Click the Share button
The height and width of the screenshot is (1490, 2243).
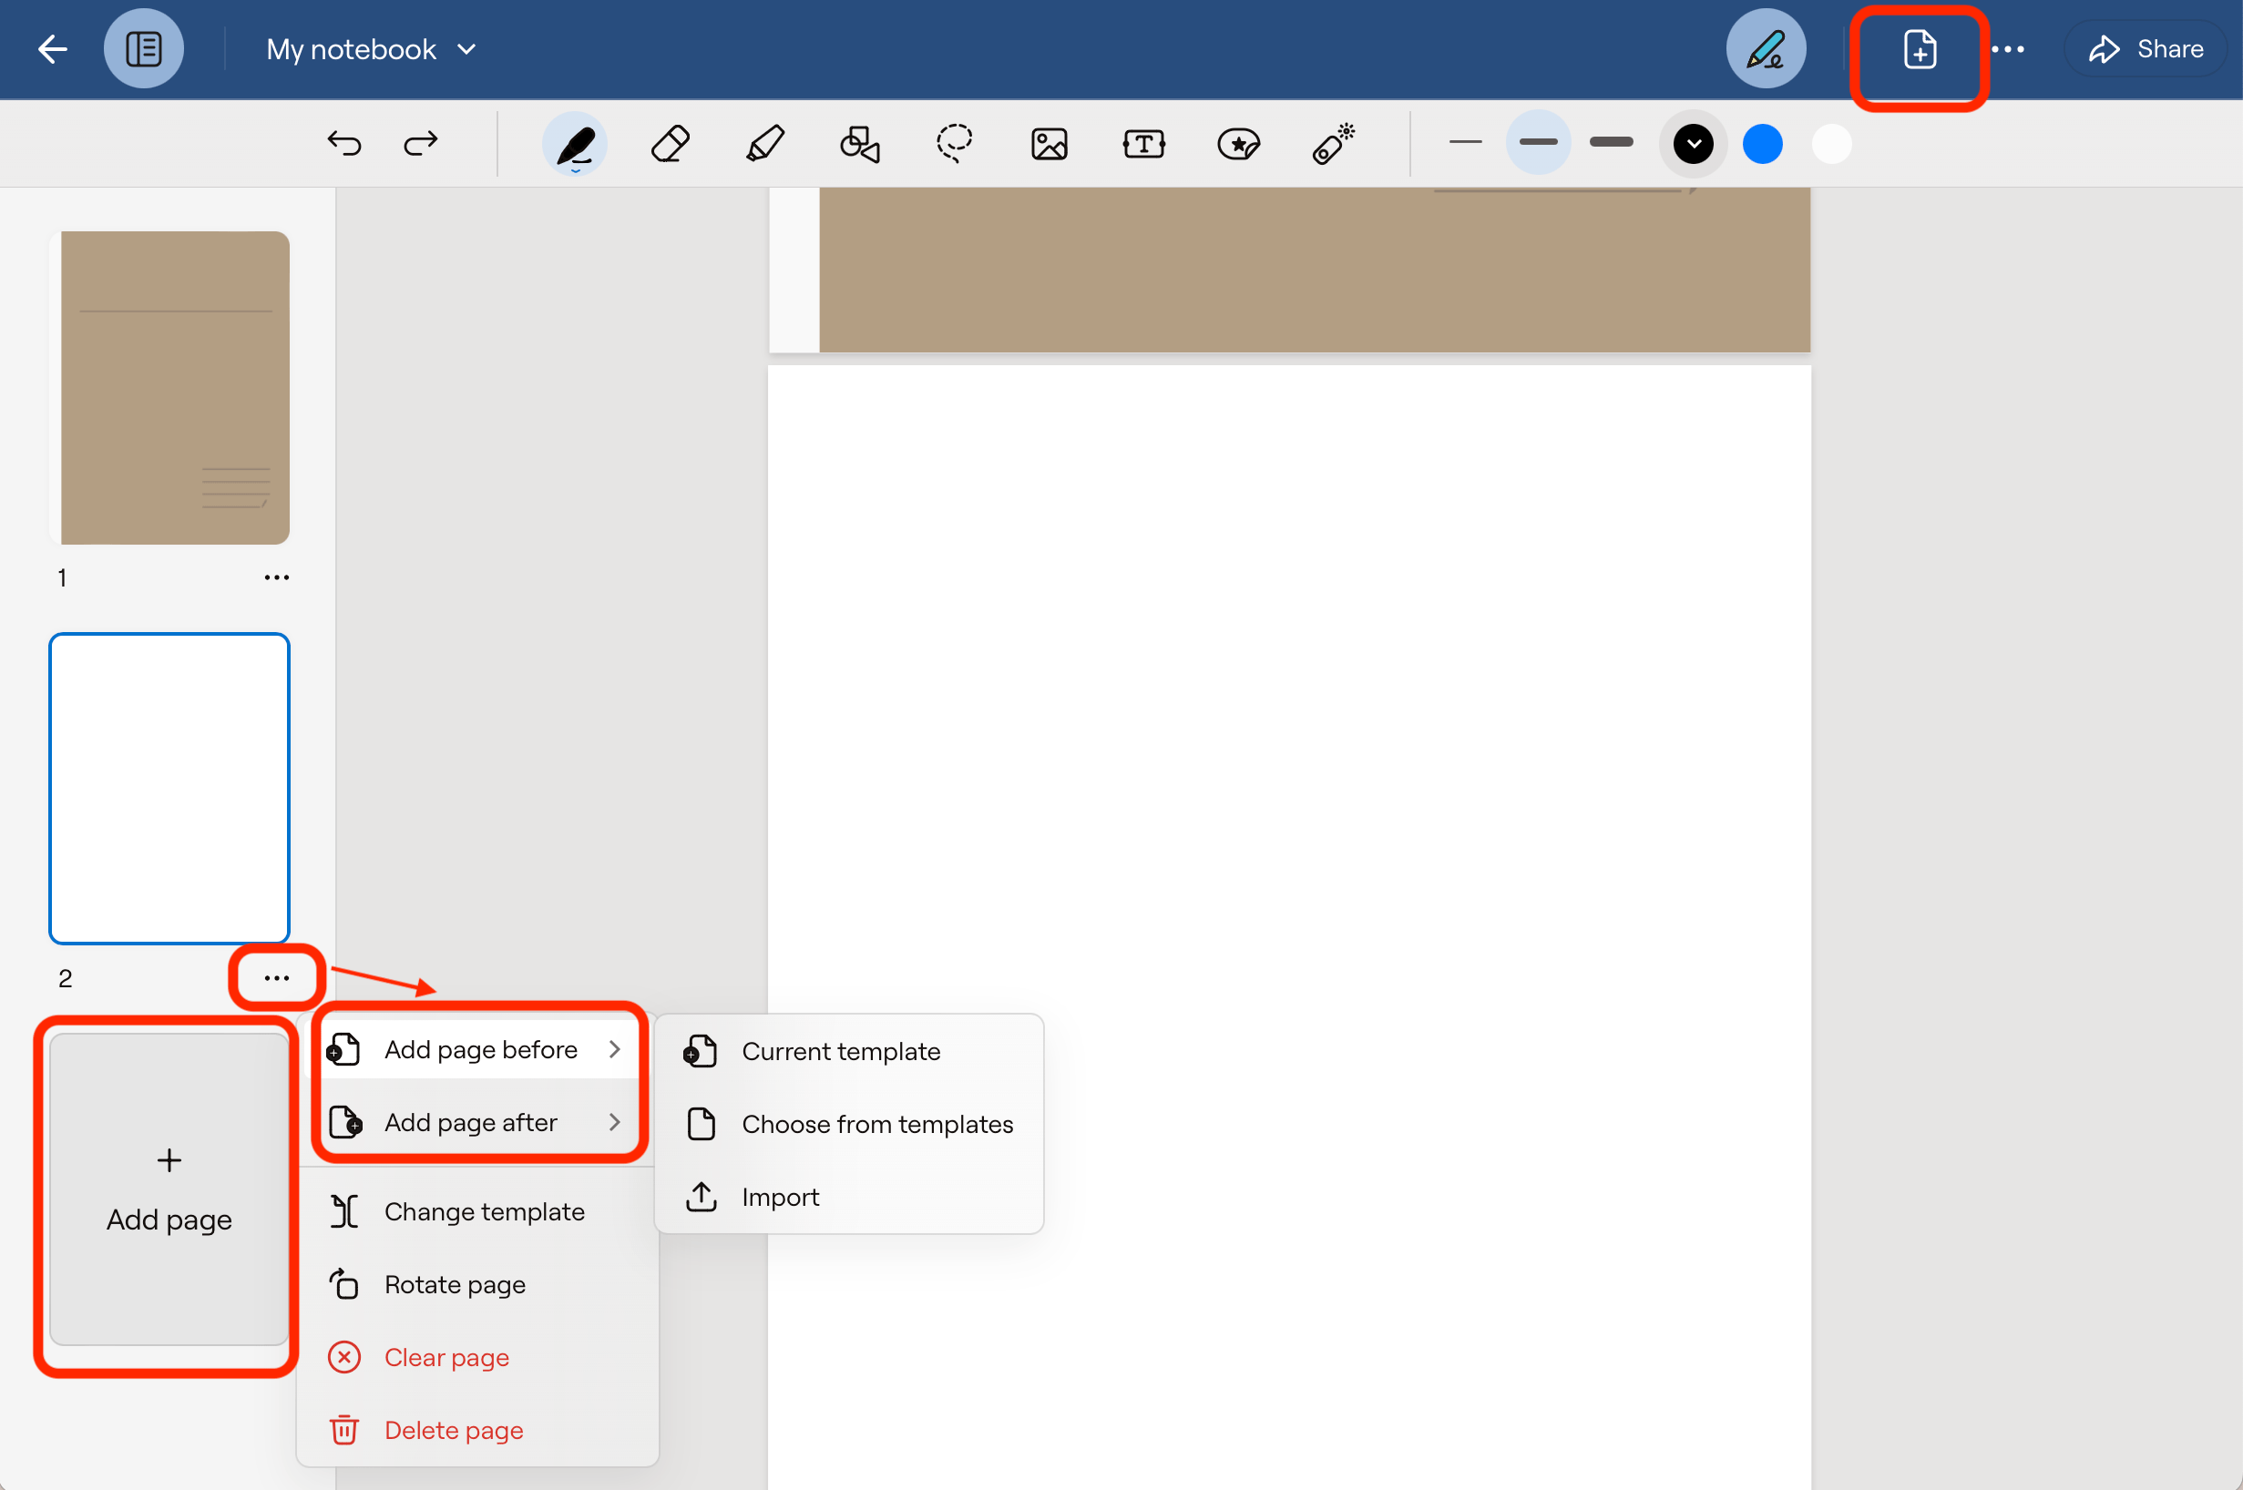pos(2146,48)
